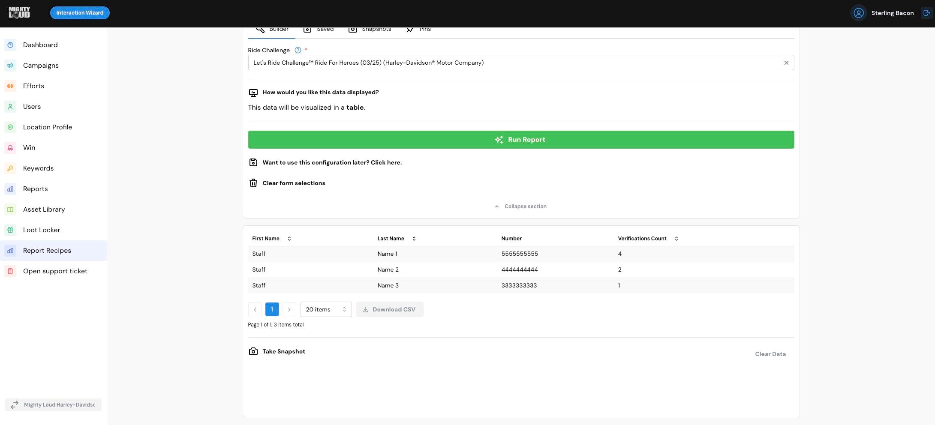Open the Ride Challenge selection dropdown

[x=514, y=63]
